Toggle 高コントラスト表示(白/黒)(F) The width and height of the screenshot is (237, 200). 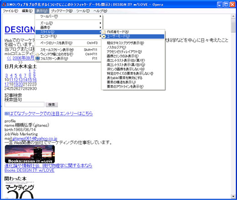[133, 61]
